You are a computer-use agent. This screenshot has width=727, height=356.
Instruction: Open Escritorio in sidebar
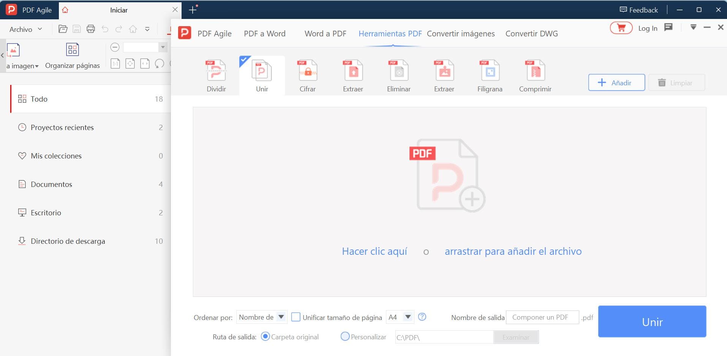[90, 213]
